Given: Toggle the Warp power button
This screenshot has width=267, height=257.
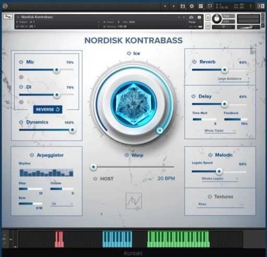Looking at the screenshot, I should tap(127, 155).
